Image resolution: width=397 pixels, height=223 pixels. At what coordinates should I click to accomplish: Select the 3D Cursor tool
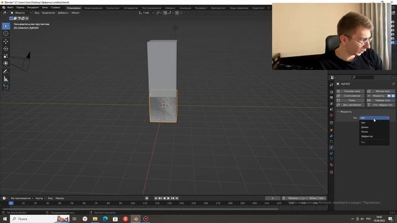click(6, 33)
